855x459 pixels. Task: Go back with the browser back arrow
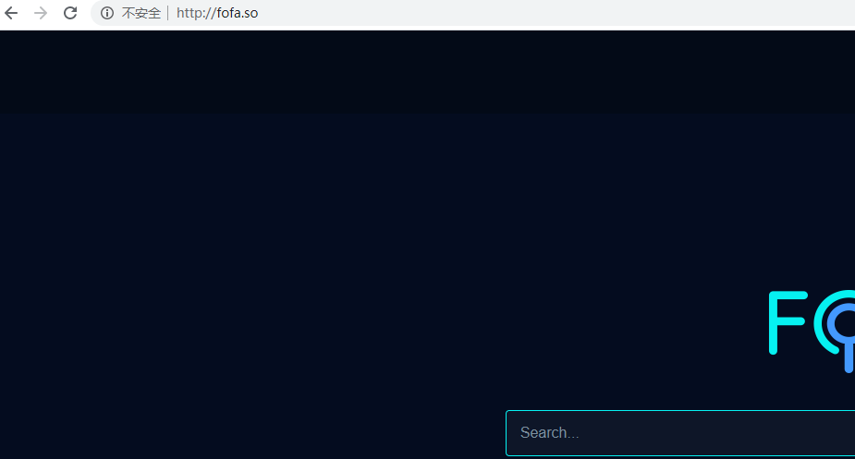(11, 13)
